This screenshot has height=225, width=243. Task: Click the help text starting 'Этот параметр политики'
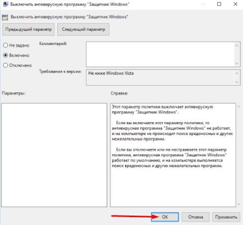coord(162,109)
